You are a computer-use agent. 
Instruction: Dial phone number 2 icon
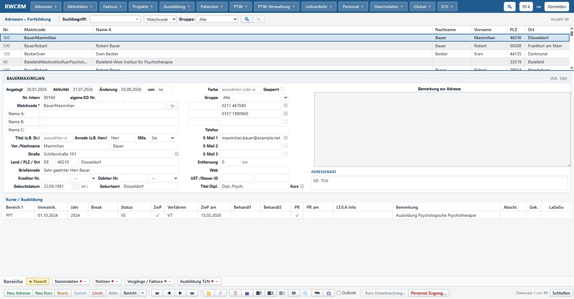270,293
